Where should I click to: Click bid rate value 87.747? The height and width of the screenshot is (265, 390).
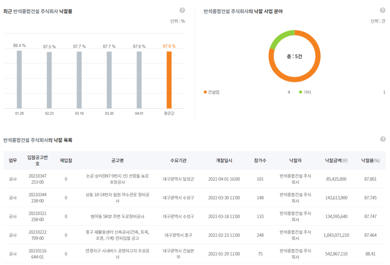pyautogui.click(x=370, y=216)
